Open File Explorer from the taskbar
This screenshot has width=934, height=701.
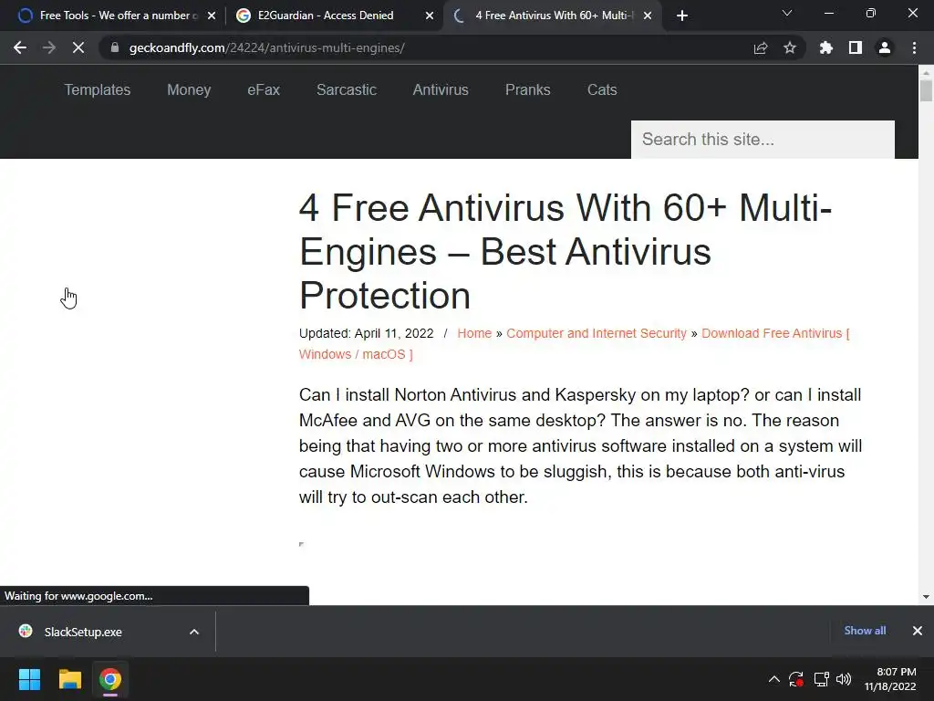click(x=69, y=679)
